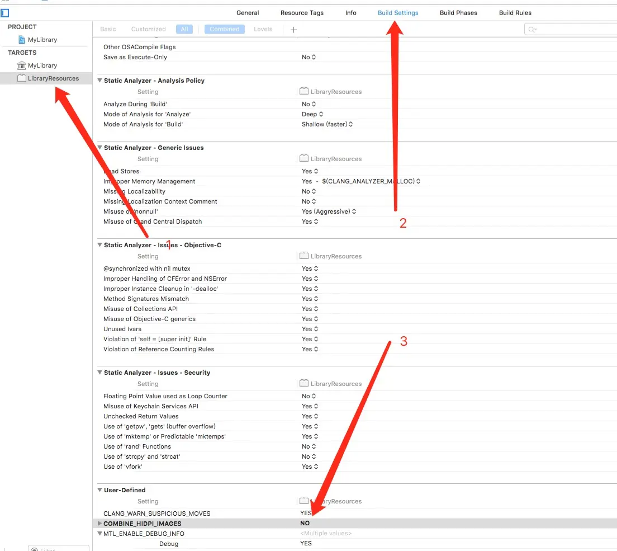617x551 pixels.
Task: Select Violation of 'self = [super init]' Rule
Action: [155, 339]
